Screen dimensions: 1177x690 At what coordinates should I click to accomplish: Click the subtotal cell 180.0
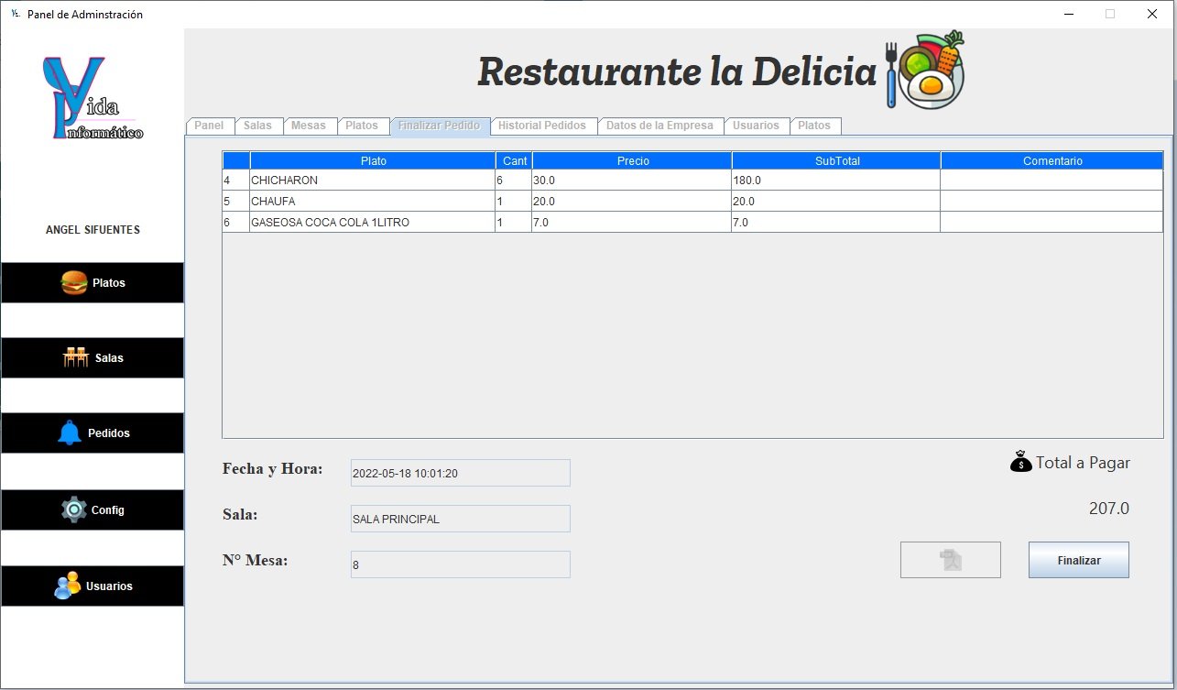click(836, 181)
